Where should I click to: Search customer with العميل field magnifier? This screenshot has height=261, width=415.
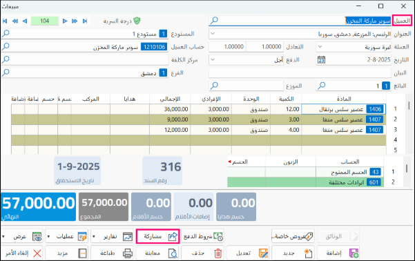pyautogui.click(x=214, y=21)
